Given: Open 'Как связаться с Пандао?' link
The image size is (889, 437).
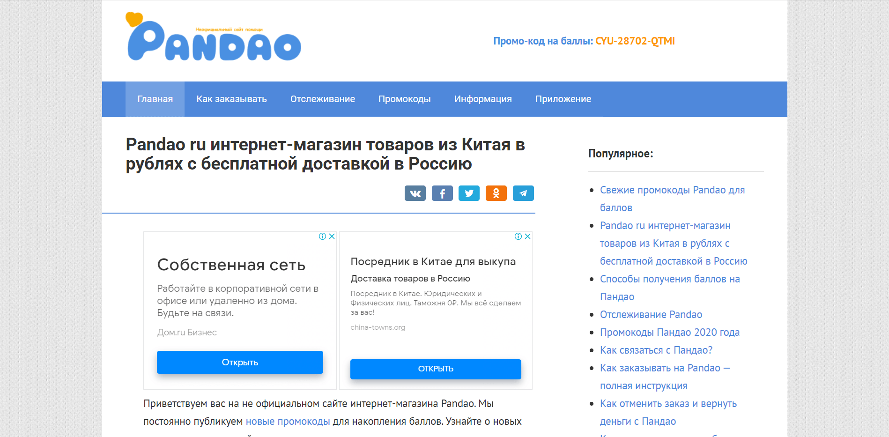Looking at the screenshot, I should (656, 350).
